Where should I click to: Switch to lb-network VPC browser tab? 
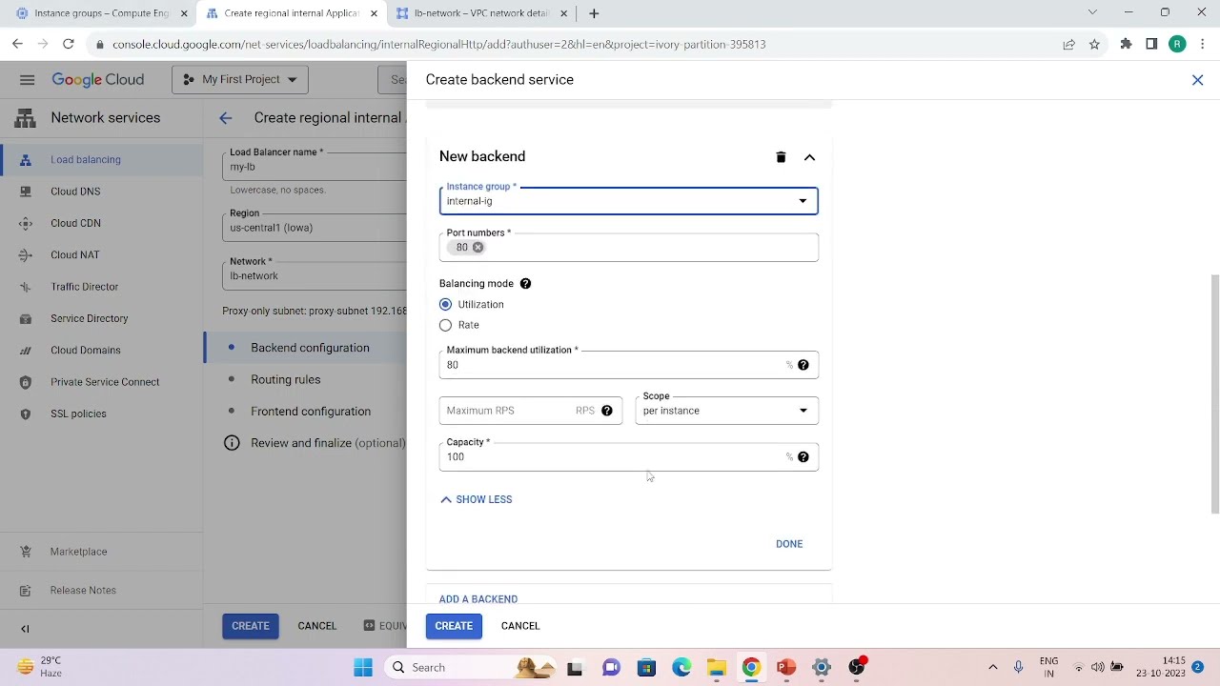[x=480, y=13]
